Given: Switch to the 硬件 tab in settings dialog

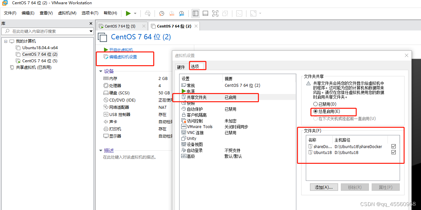Looking at the screenshot, I should (x=181, y=67).
